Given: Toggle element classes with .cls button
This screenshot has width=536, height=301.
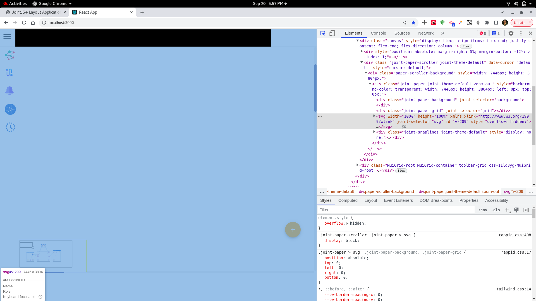Looking at the screenshot, I should pyautogui.click(x=496, y=210).
